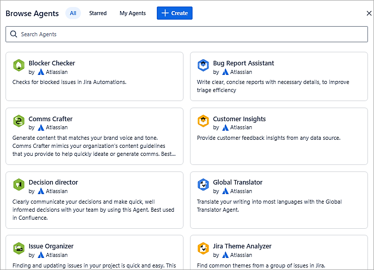374x270 pixels.
Task: Click the magnifier icon in search bar
Action: tap(14, 34)
